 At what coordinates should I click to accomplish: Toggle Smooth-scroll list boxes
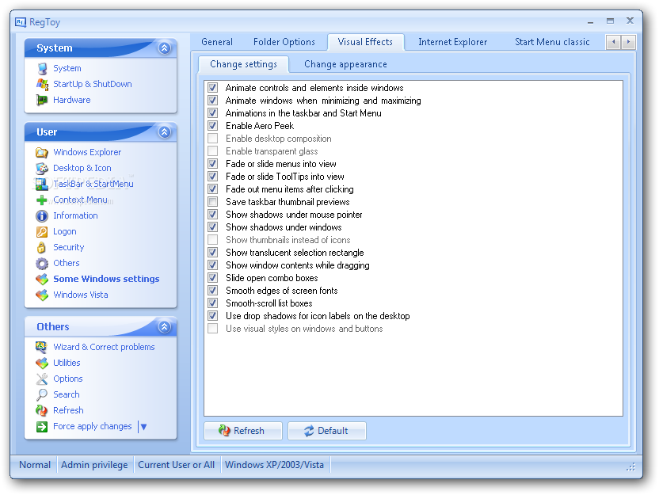tap(213, 303)
